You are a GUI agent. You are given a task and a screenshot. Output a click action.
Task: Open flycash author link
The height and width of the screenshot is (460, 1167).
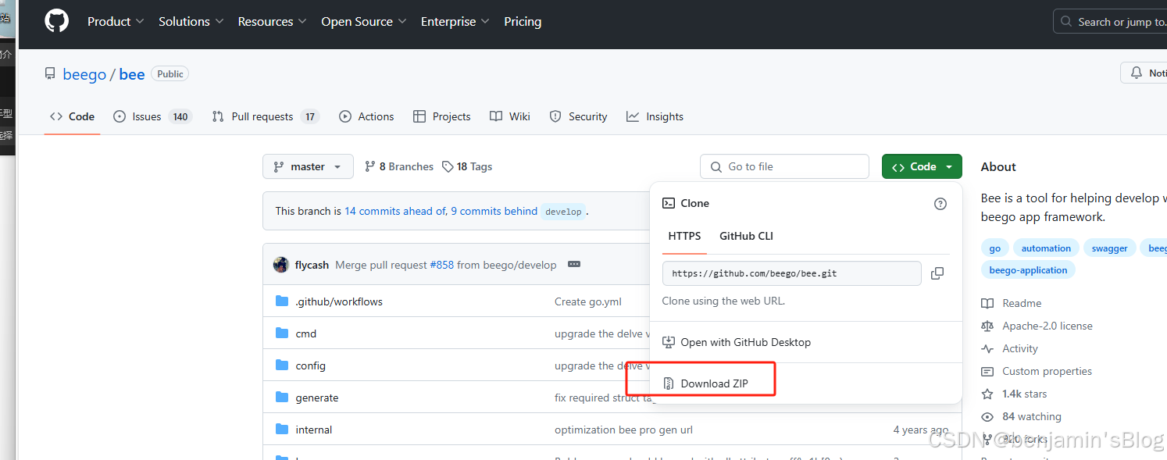click(312, 265)
